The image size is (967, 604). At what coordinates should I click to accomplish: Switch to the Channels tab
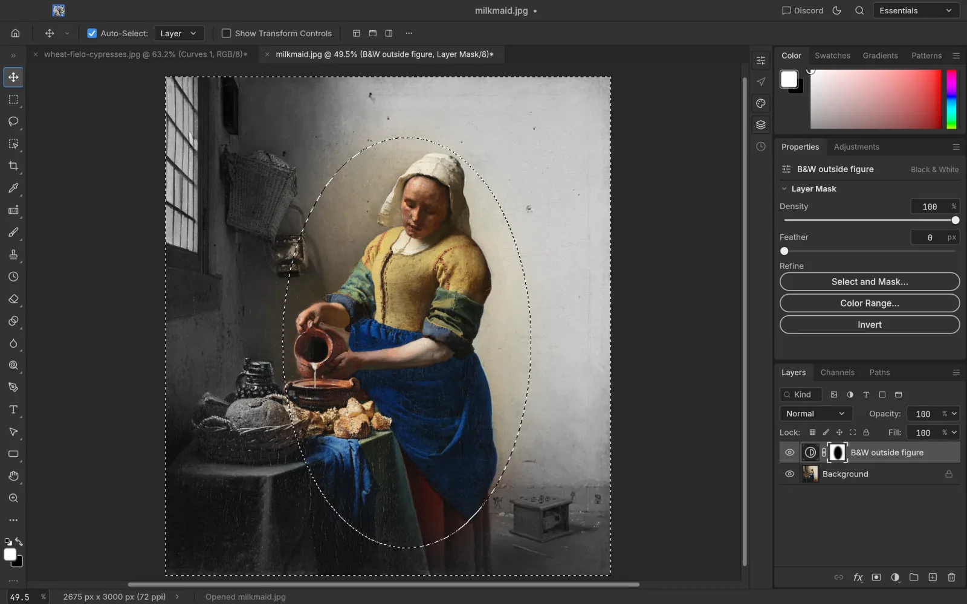(837, 373)
